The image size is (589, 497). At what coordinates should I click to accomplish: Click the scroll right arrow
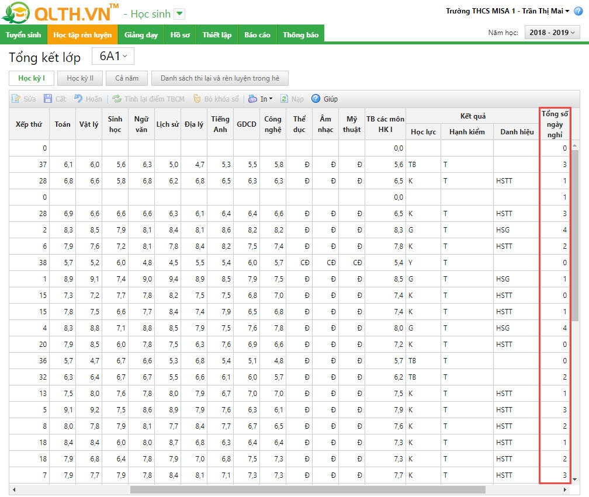pos(564,489)
